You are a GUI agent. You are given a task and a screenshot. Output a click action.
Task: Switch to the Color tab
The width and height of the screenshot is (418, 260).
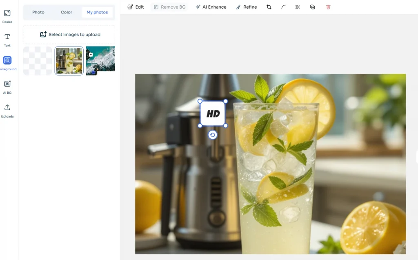tap(67, 12)
